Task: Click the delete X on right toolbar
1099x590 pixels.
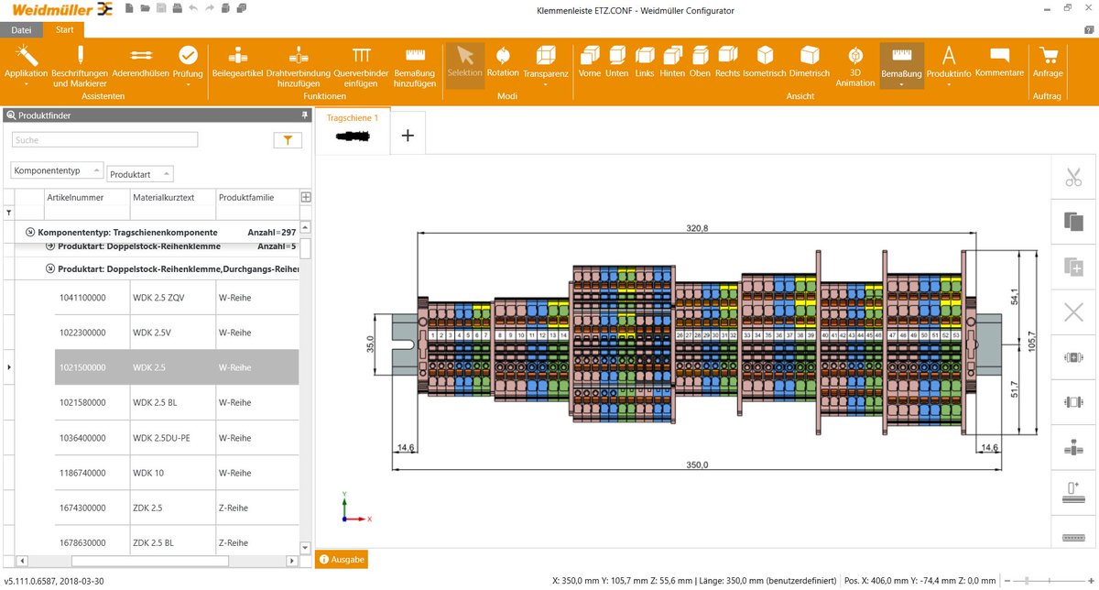Action: pos(1073,312)
